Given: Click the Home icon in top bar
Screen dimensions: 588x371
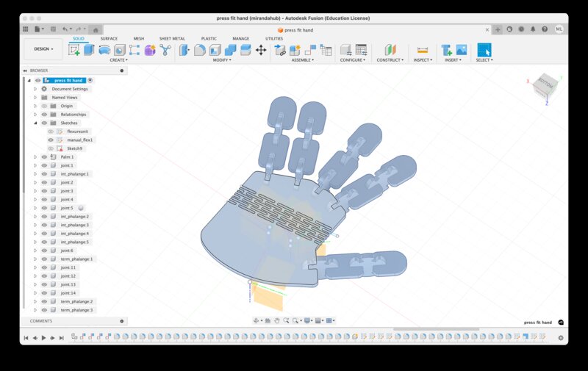Looking at the screenshot, I should [x=96, y=29].
